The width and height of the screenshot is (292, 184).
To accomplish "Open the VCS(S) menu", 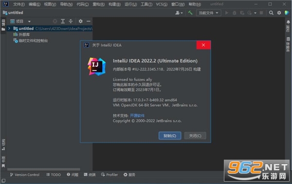I will (x=162, y=4).
